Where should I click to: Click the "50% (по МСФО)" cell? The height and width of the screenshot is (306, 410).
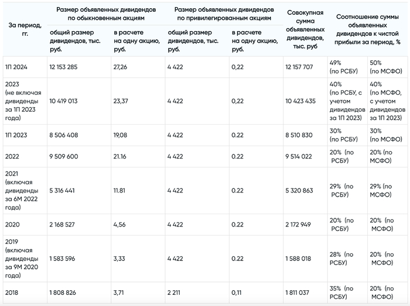point(382,67)
